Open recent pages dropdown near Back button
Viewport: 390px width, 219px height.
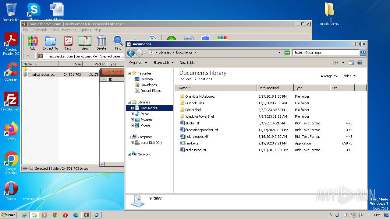pos(145,53)
